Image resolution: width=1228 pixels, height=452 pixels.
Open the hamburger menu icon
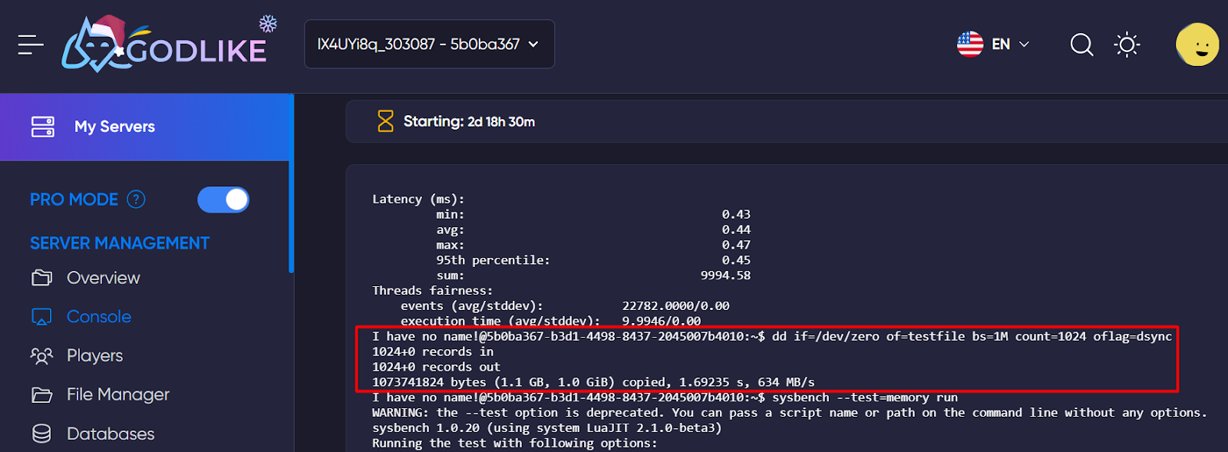(x=31, y=45)
